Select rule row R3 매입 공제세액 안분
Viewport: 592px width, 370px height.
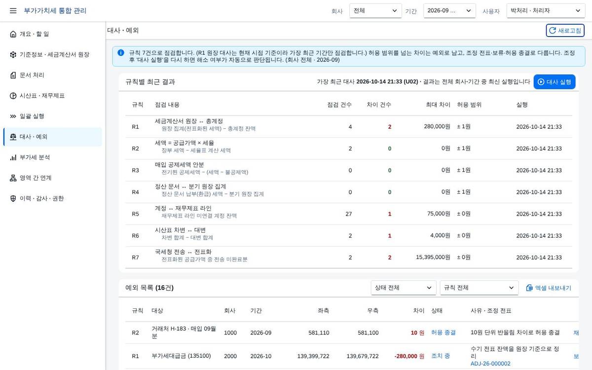(349, 170)
